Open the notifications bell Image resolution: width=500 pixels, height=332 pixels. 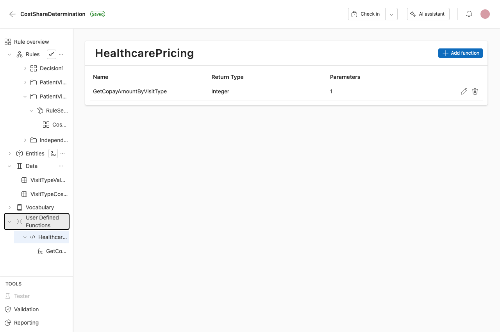(x=469, y=14)
